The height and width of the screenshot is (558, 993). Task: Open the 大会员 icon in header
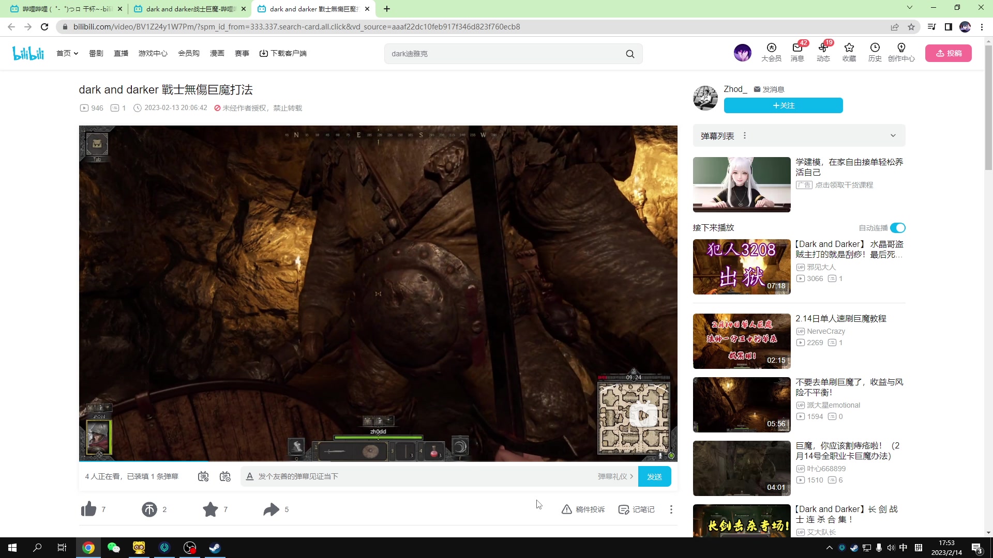tap(771, 53)
